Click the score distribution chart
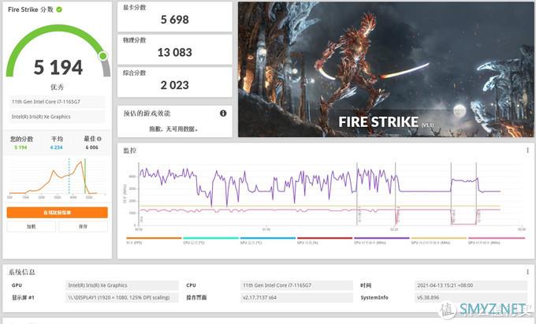Image resolution: width=536 pixels, height=324 pixels. [x=57, y=178]
